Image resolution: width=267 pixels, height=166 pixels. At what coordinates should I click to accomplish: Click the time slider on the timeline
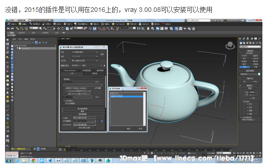click(x=68, y=146)
